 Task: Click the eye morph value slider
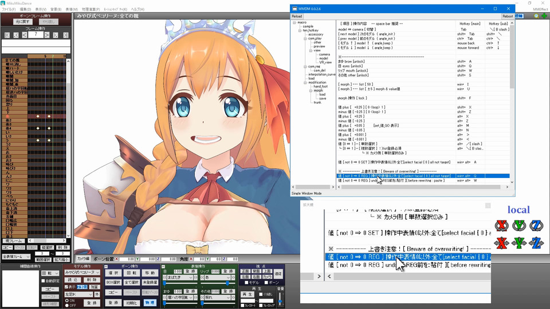point(180,283)
